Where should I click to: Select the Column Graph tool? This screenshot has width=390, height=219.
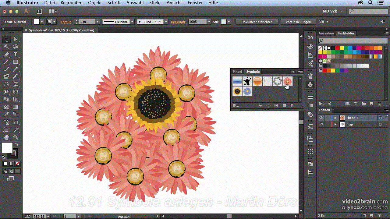pyautogui.click(x=16, y=122)
